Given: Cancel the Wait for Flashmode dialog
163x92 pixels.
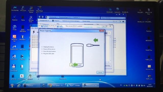Looking at the screenshot, I should click(x=100, y=72).
